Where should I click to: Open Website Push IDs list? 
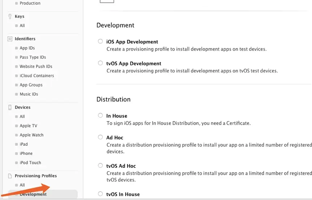click(36, 67)
